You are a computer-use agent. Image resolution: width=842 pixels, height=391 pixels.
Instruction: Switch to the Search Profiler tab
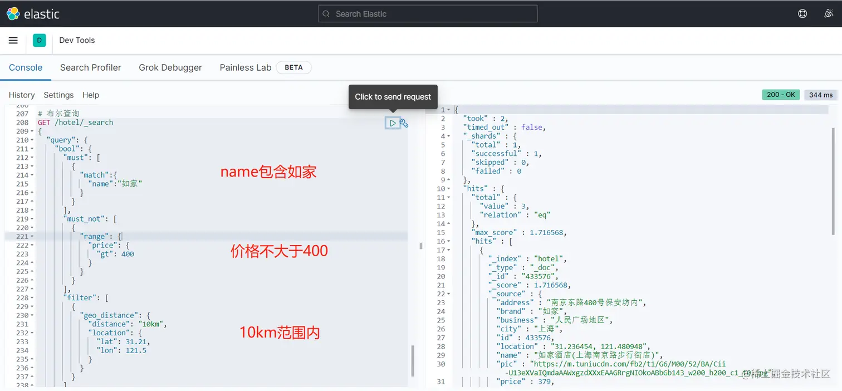91,67
